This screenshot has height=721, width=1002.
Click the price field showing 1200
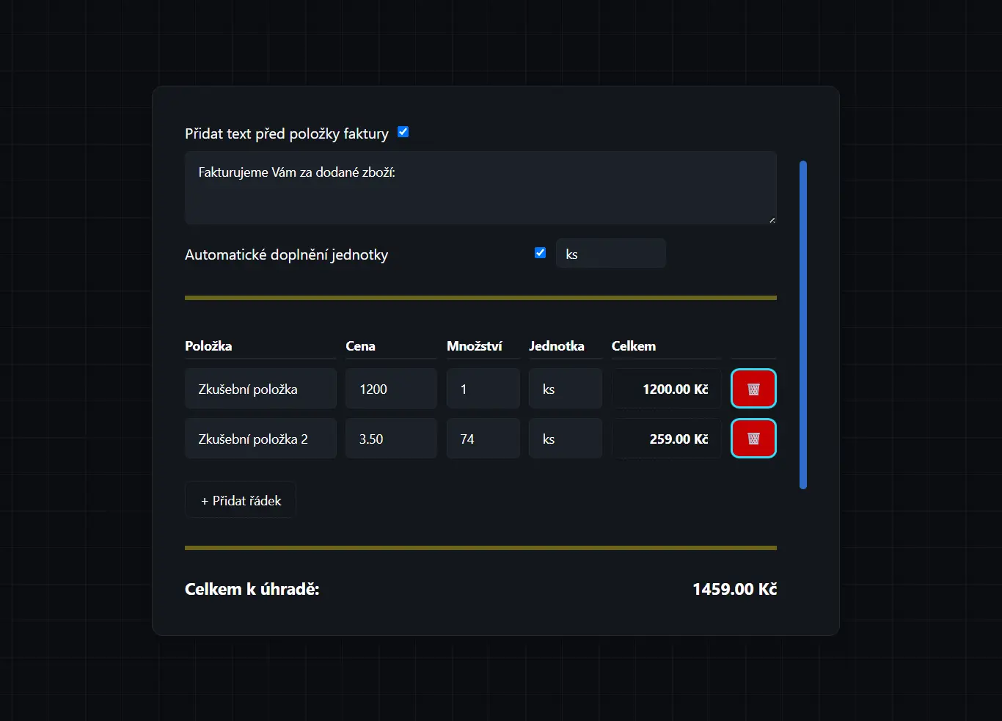tap(391, 389)
